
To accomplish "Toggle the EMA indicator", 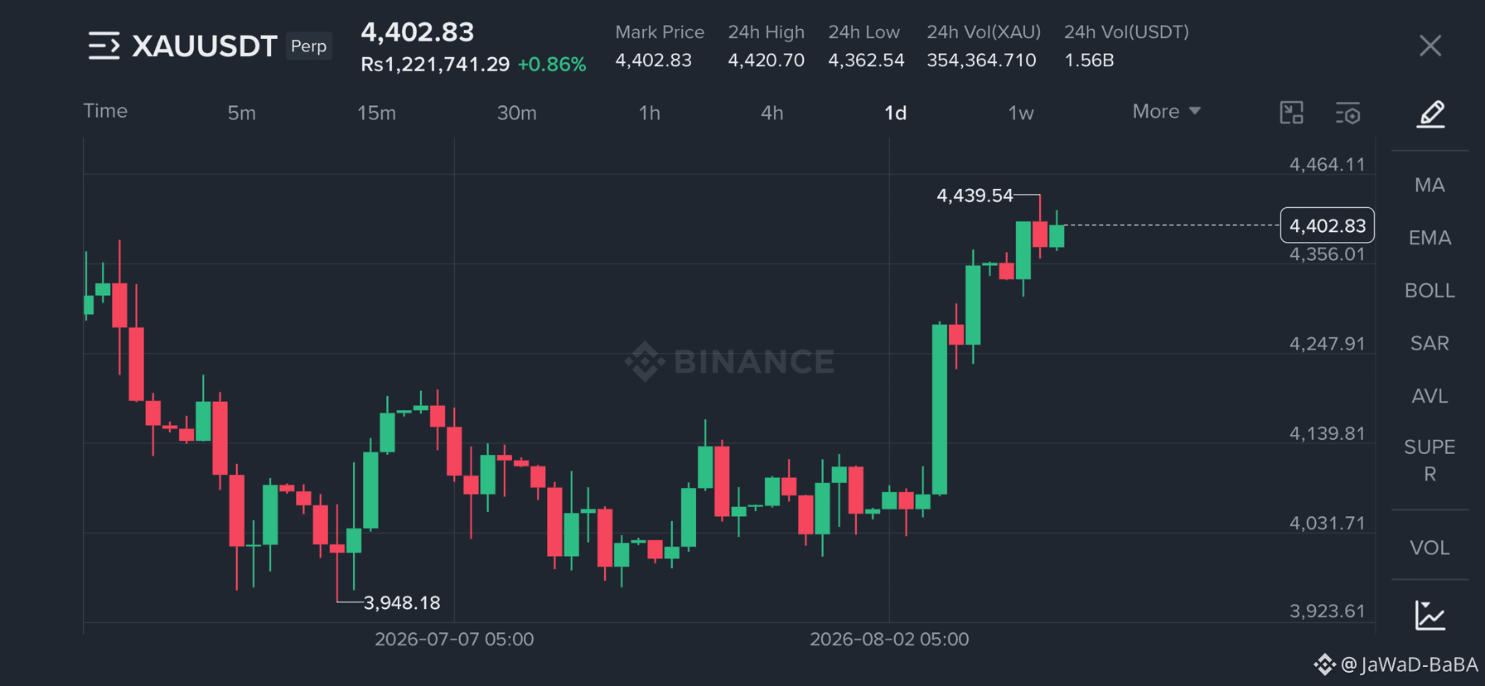I will 1429,238.
